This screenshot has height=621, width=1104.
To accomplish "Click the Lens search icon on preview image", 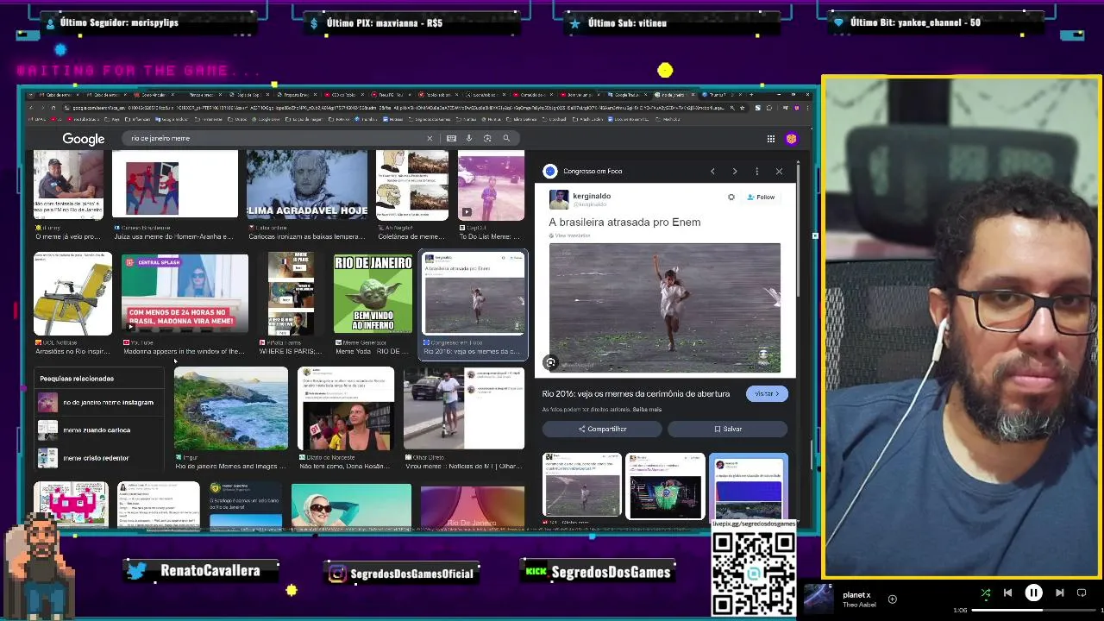I will click(550, 362).
